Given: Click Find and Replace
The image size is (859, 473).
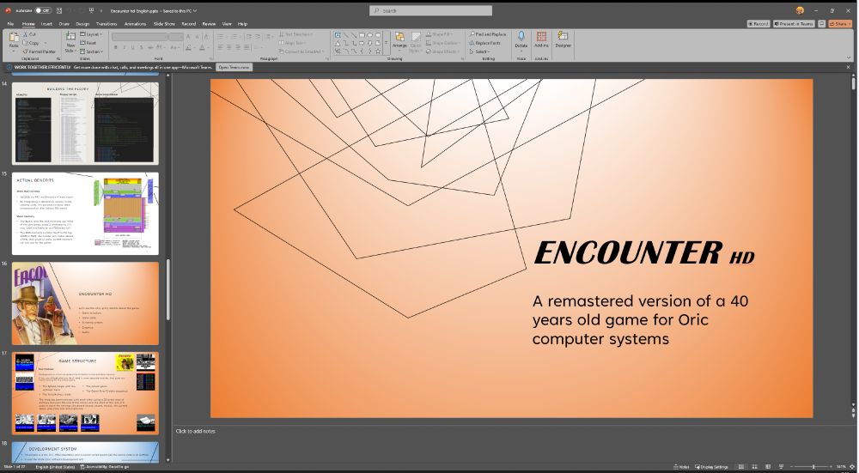Looking at the screenshot, I should pyautogui.click(x=488, y=34).
